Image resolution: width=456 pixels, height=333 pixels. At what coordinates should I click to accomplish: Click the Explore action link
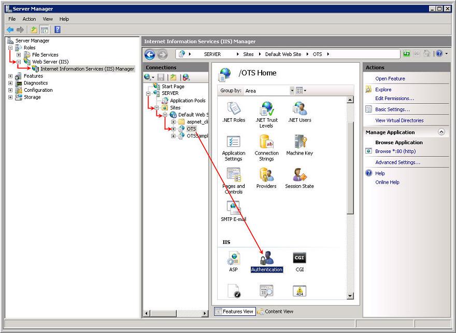coord(383,89)
